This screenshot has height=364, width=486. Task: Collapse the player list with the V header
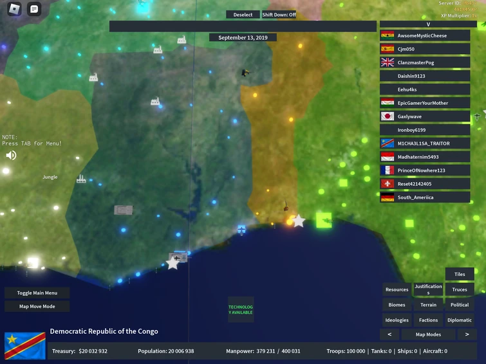(428, 24)
